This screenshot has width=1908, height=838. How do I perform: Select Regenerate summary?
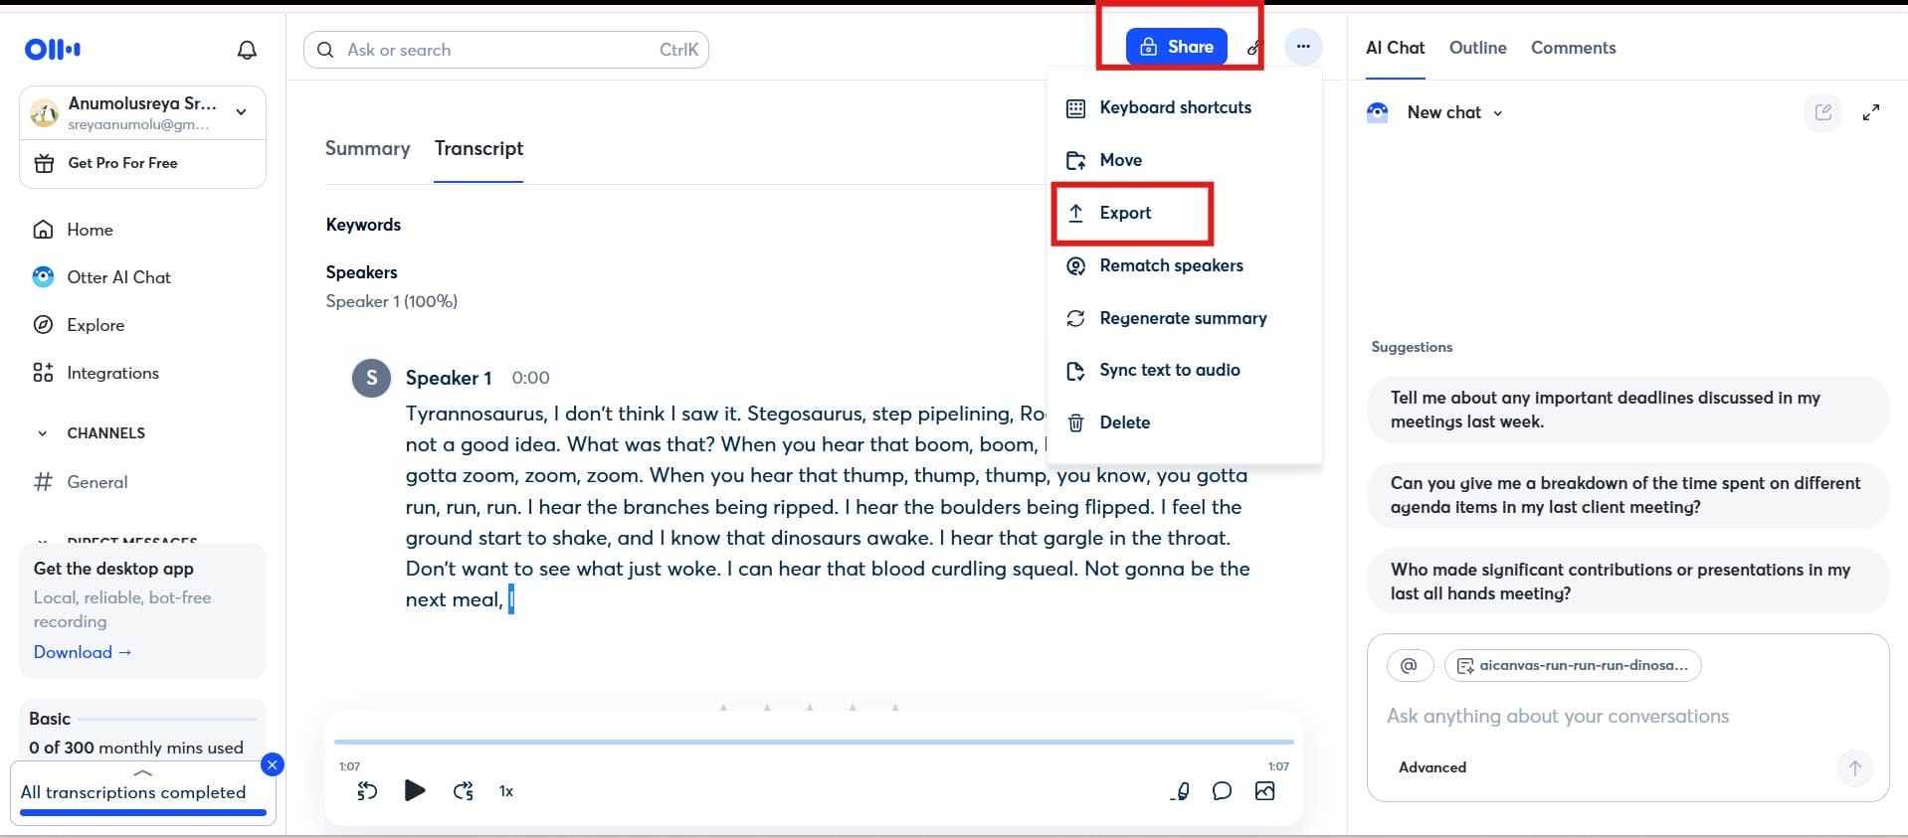click(x=1184, y=318)
